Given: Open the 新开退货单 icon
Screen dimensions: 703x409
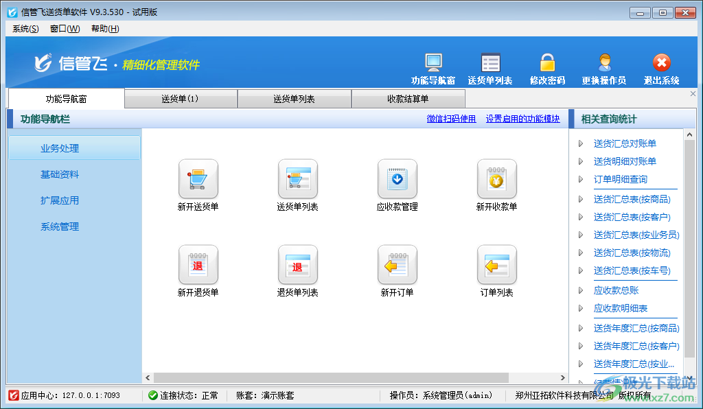Looking at the screenshot, I should 198,265.
